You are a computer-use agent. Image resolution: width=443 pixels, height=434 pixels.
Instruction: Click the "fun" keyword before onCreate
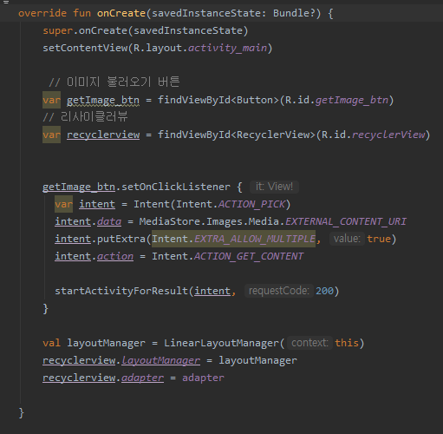81,13
